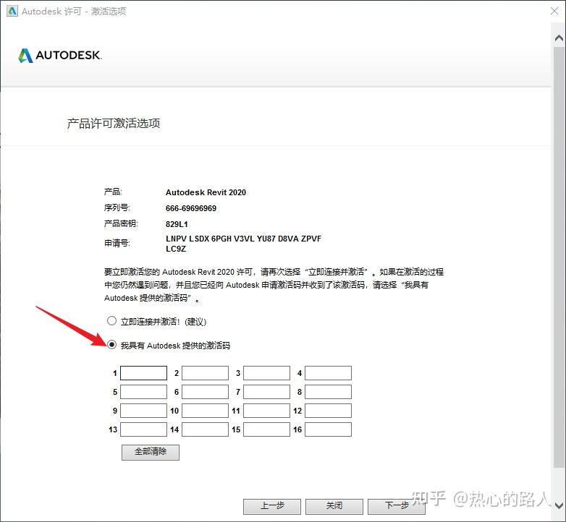
Task: Click the Autodesk logo in header
Action: click(60, 55)
